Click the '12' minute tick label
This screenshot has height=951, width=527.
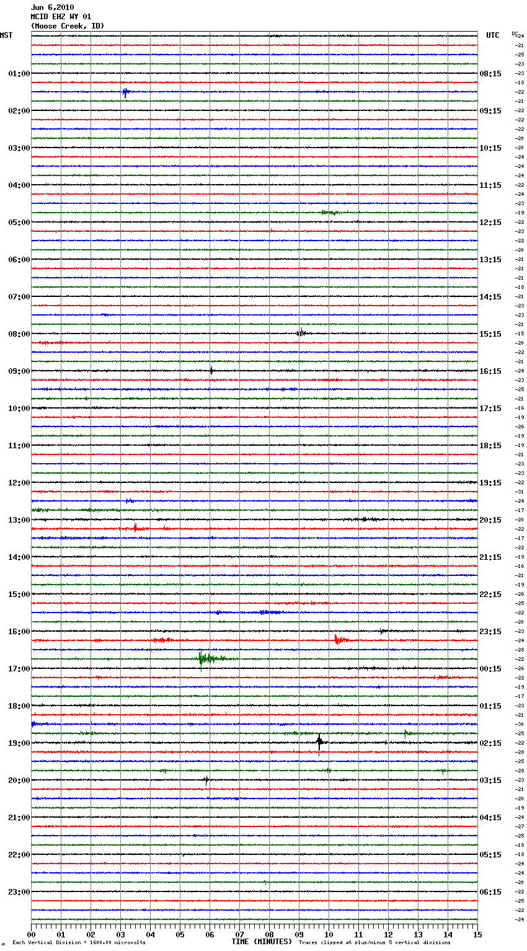pyautogui.click(x=389, y=934)
